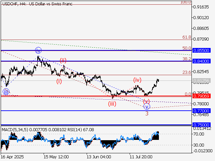The image size is (215, 161).
Task: Select the red (ii) wave label
Action: (x=63, y=60)
